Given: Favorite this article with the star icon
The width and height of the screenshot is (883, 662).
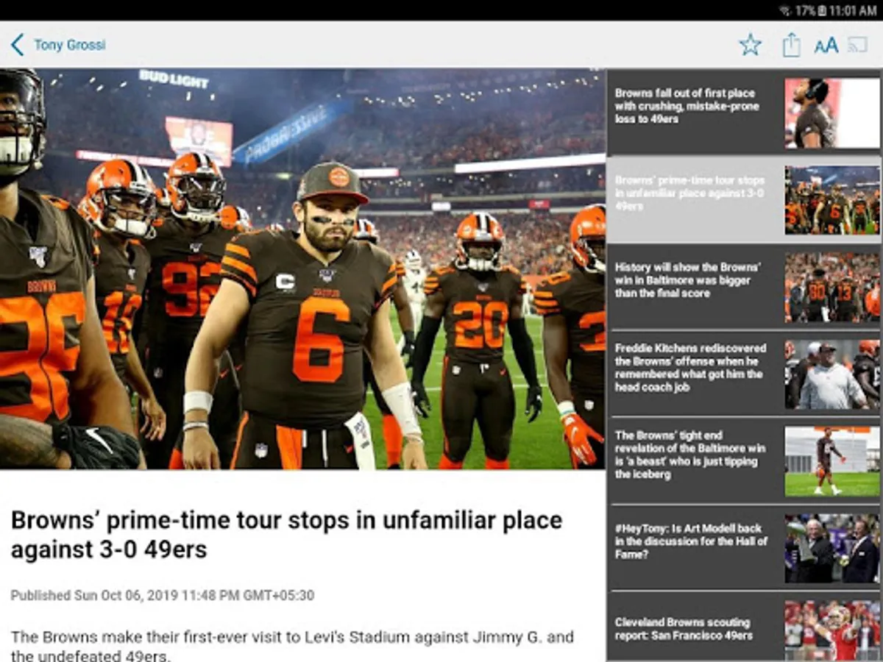Looking at the screenshot, I should pos(750,45).
